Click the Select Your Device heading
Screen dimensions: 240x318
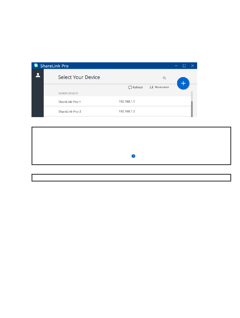click(79, 77)
